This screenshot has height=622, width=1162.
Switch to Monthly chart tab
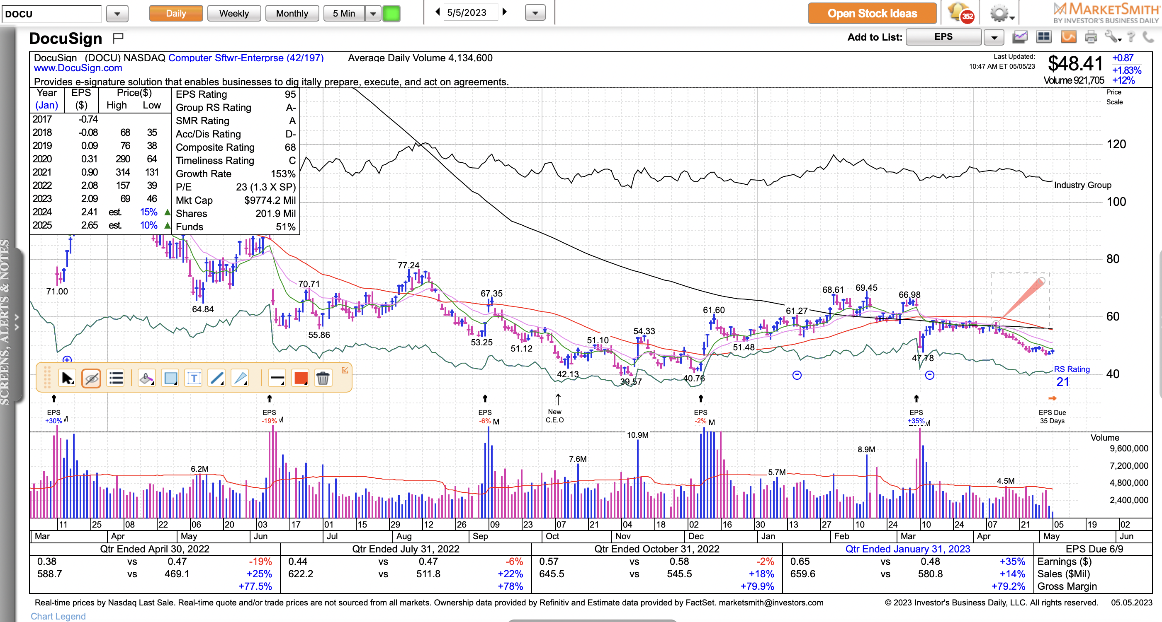click(292, 14)
